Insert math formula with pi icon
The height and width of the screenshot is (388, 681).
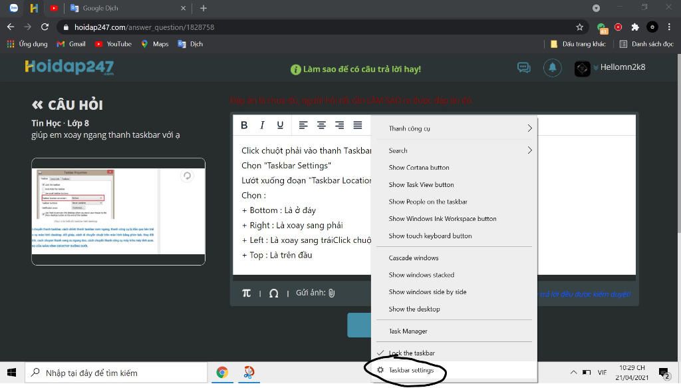(x=246, y=293)
